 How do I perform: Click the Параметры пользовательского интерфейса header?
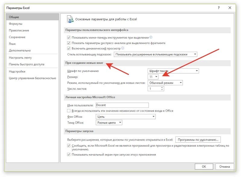tap(97, 30)
